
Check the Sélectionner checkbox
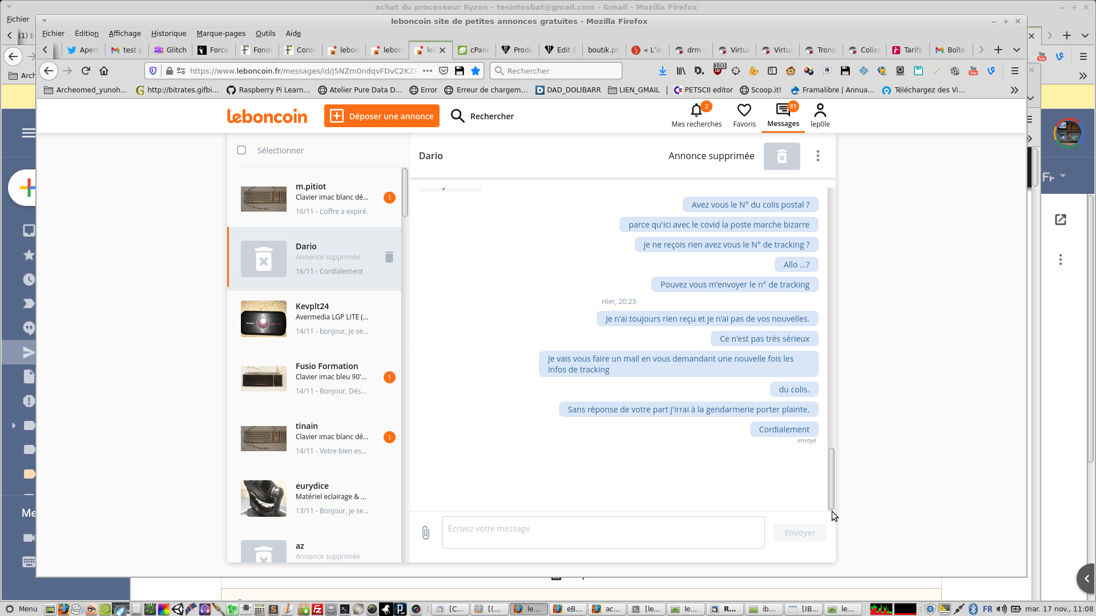click(x=241, y=150)
